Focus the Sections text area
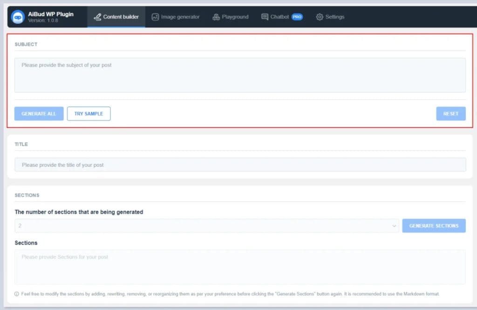477x310 pixels. click(240, 267)
